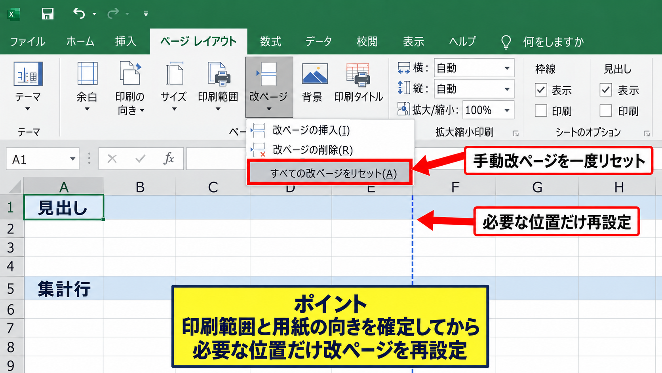Click the Redo arrow icon
The height and width of the screenshot is (373, 662).
(113, 13)
